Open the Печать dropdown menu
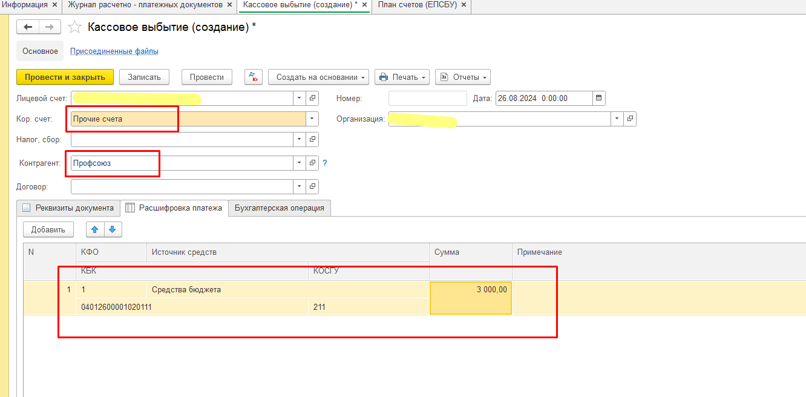 point(402,77)
